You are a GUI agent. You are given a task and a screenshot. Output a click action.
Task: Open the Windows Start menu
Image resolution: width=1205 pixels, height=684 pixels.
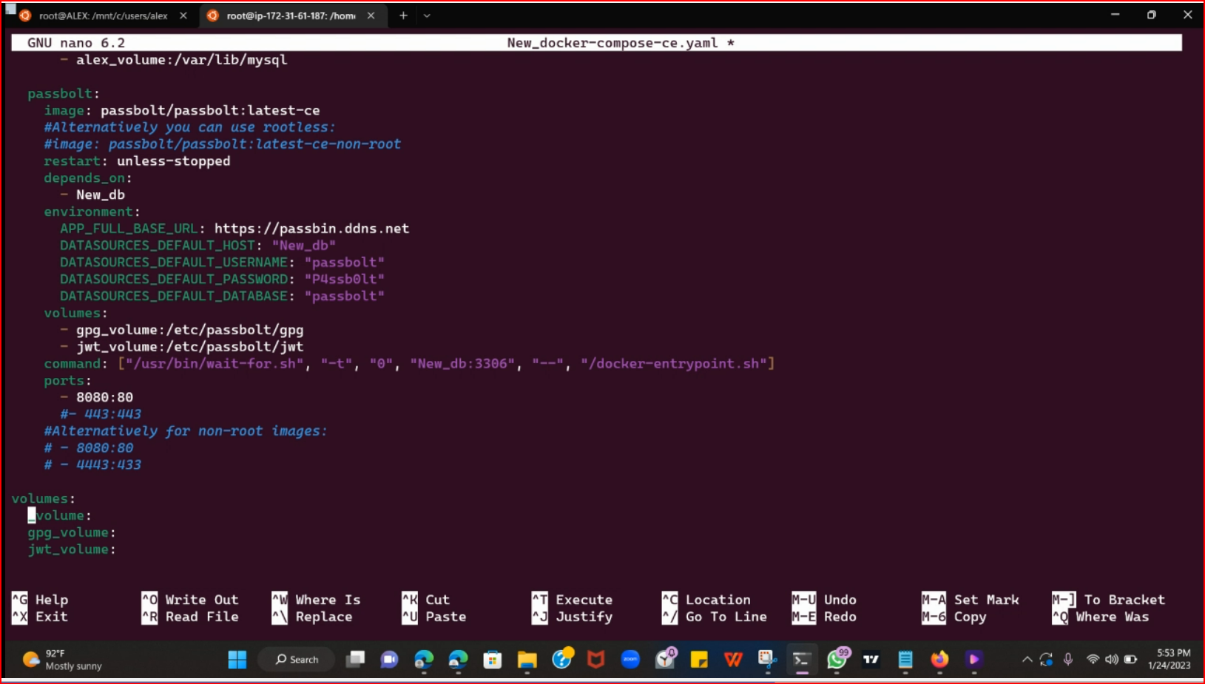coord(237,660)
